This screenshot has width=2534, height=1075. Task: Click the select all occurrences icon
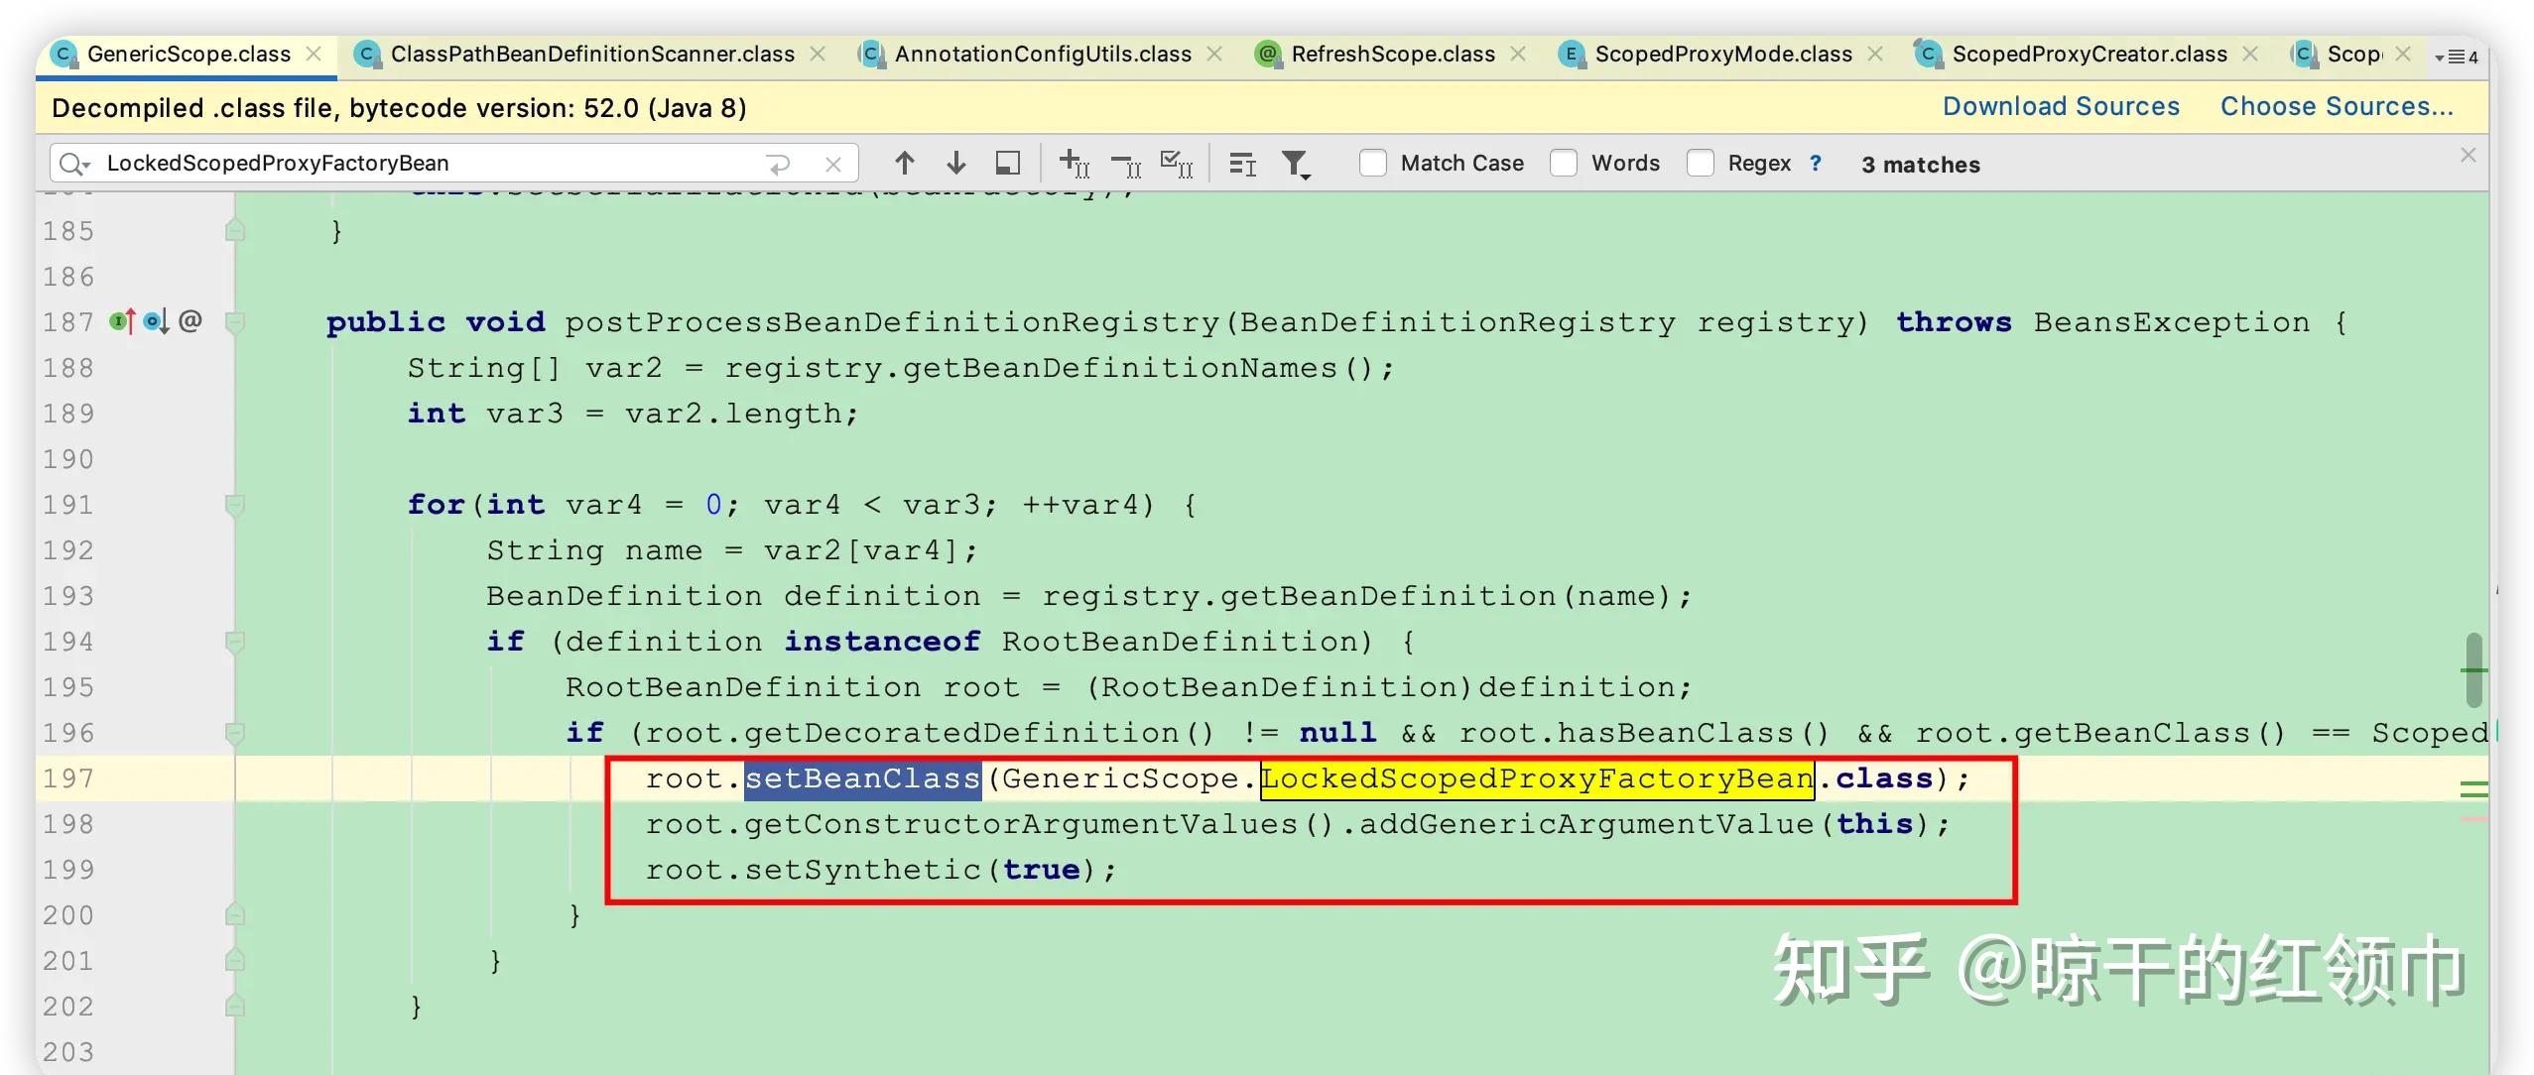click(1176, 164)
